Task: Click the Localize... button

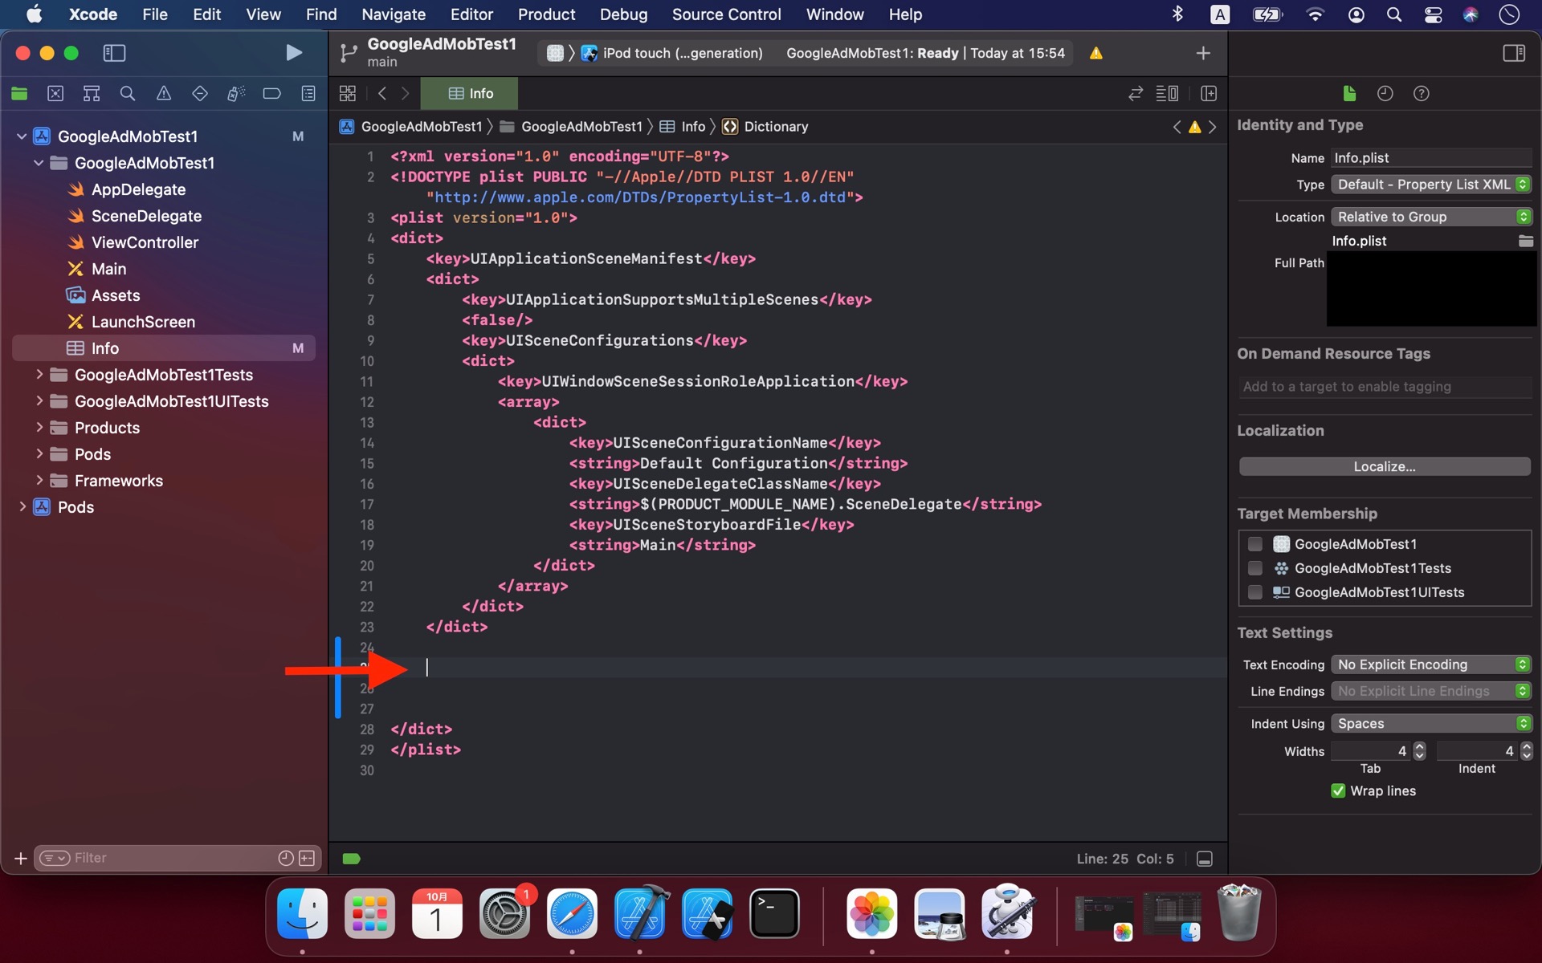Action: click(1385, 467)
